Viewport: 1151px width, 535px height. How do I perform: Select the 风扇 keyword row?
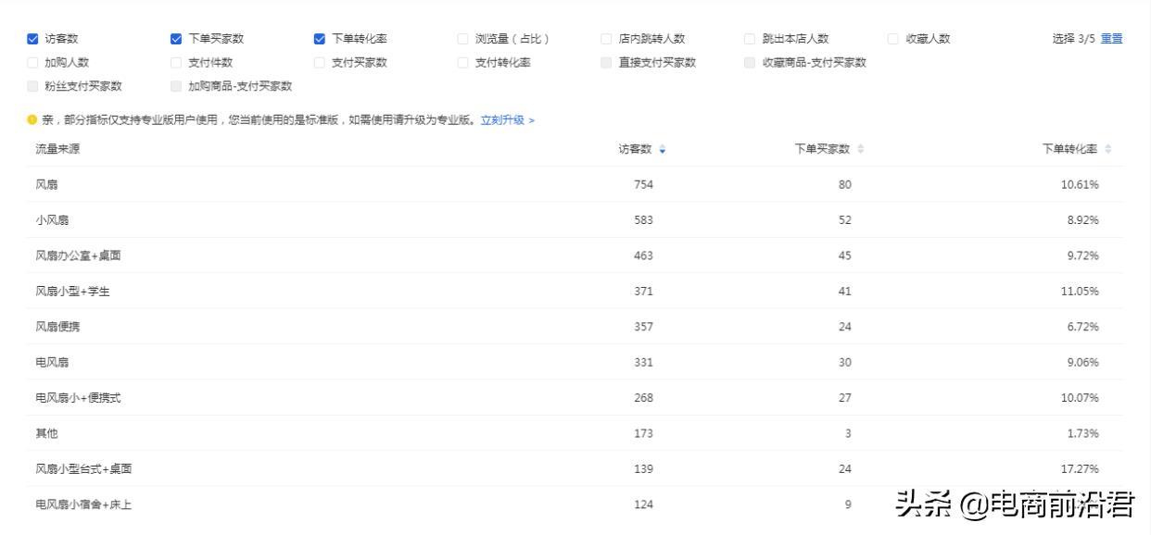[x=46, y=185]
